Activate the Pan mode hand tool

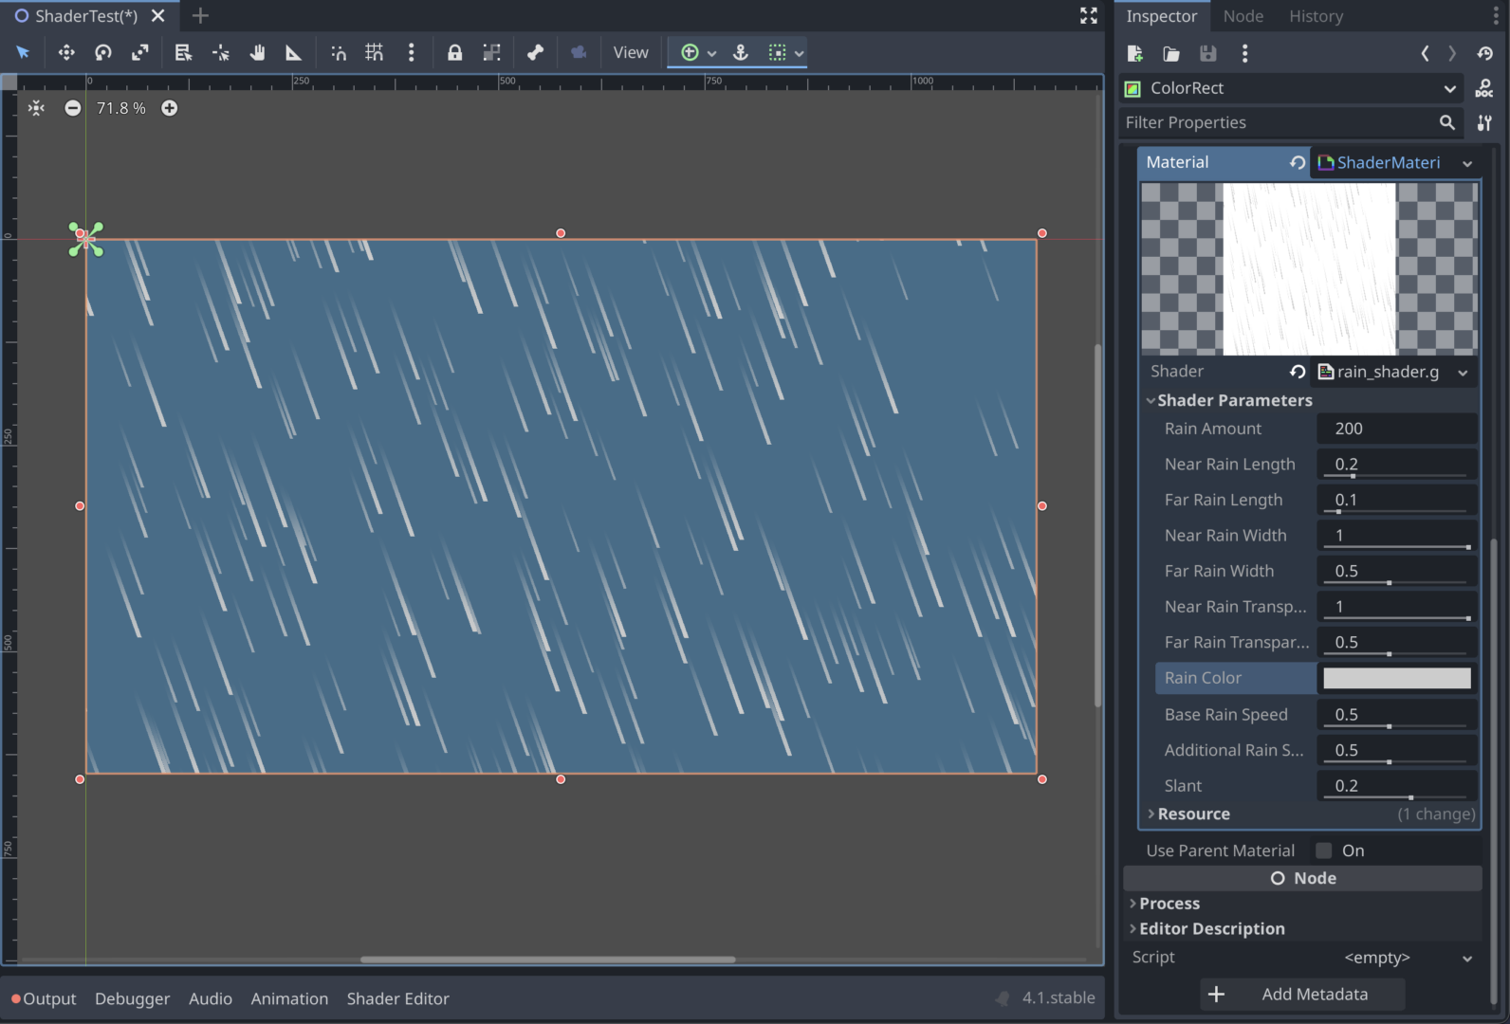(257, 53)
